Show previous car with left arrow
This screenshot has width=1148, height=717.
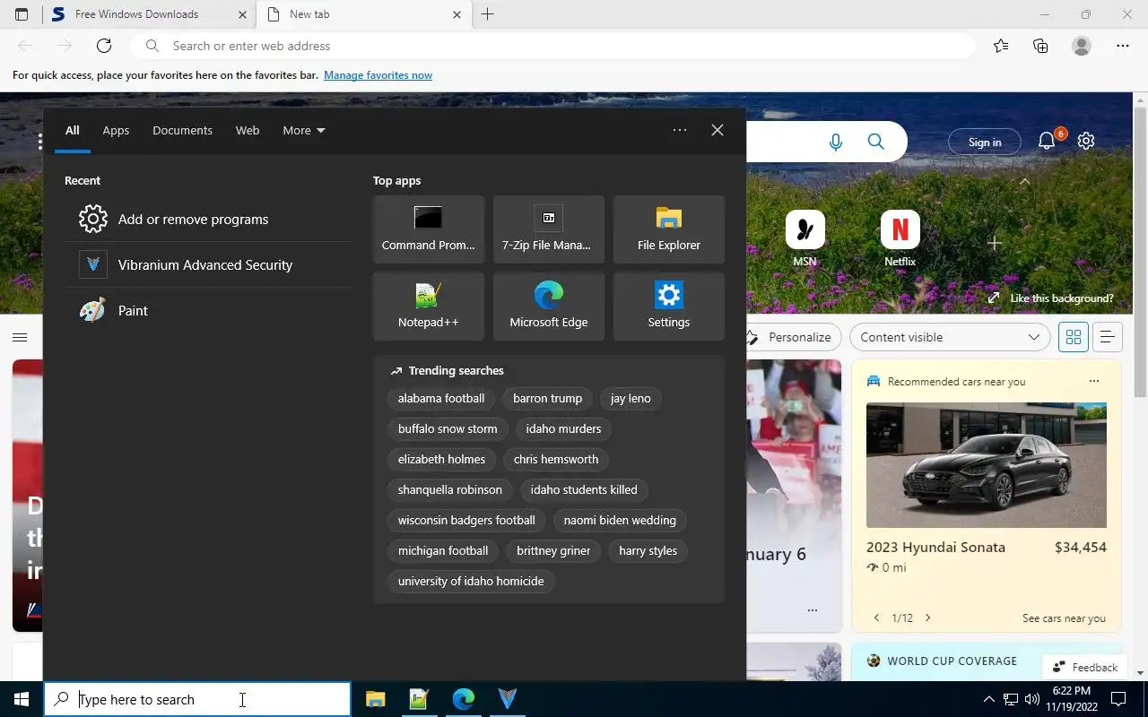click(877, 618)
